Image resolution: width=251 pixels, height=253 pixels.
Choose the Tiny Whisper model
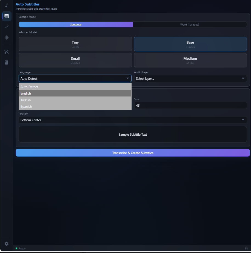(75, 44)
